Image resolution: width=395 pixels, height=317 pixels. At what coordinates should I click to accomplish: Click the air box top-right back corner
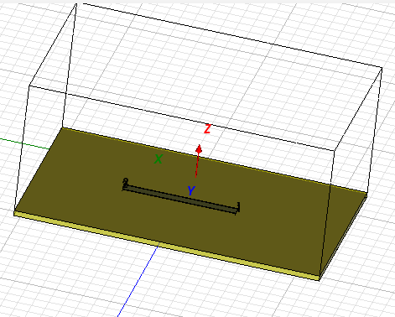[382, 68]
